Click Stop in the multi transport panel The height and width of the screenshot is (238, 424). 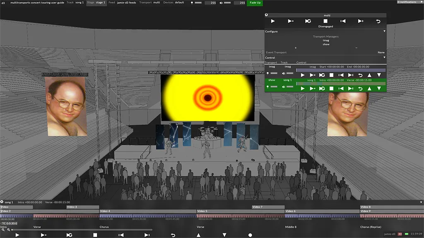click(325, 21)
